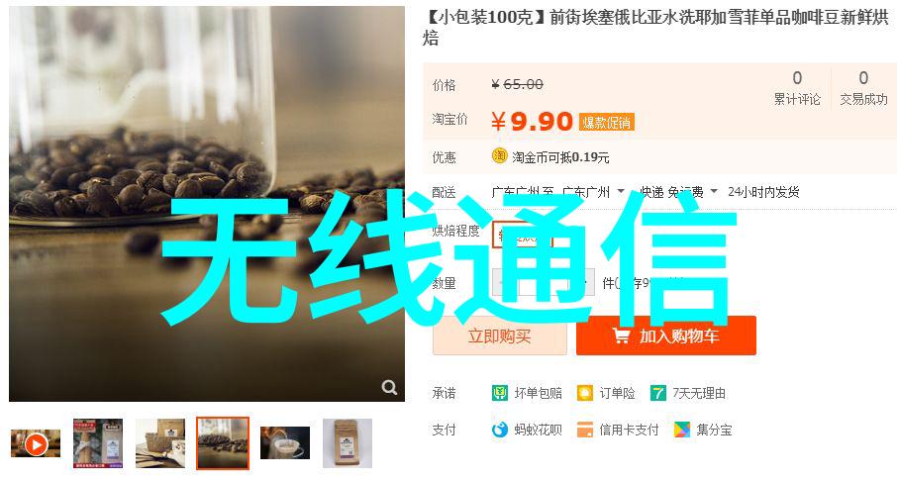This screenshot has height=481, width=897.
Task: Click the gold Taojin coin icon
Action: [x=499, y=156]
